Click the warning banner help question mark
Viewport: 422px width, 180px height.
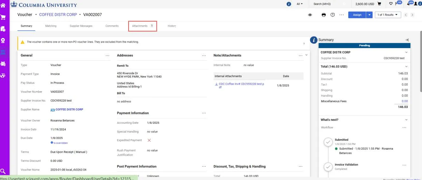[x=304, y=44]
